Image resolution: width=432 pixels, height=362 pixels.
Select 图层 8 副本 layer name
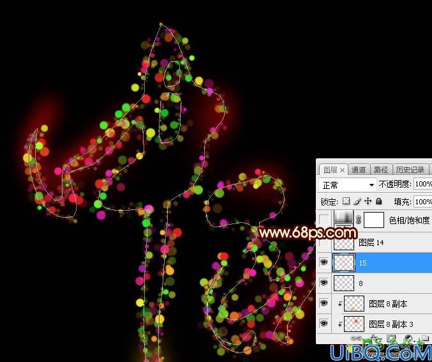(388, 304)
